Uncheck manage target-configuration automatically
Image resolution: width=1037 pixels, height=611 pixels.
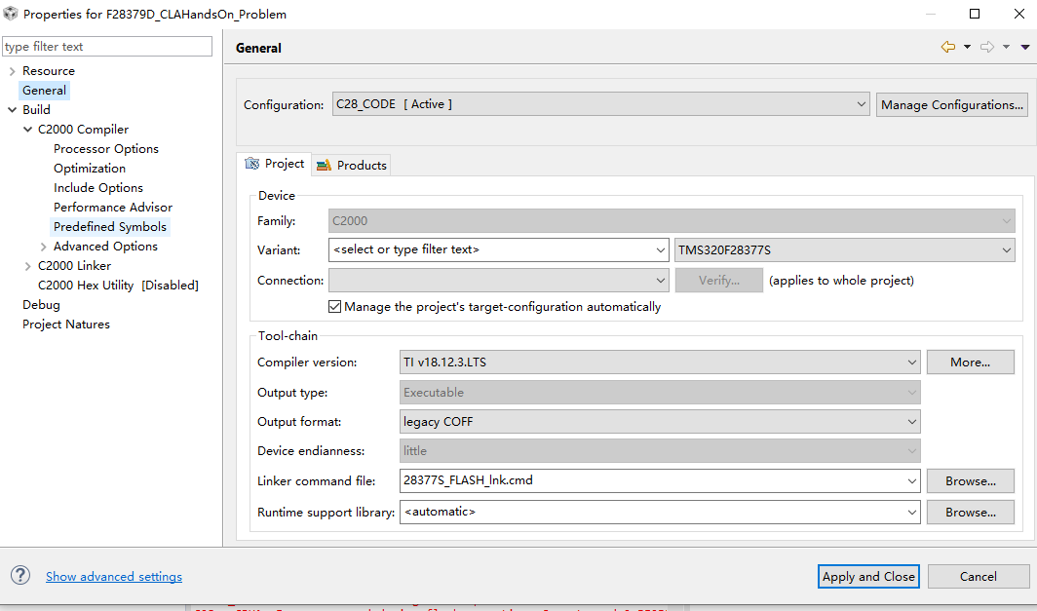coord(335,306)
